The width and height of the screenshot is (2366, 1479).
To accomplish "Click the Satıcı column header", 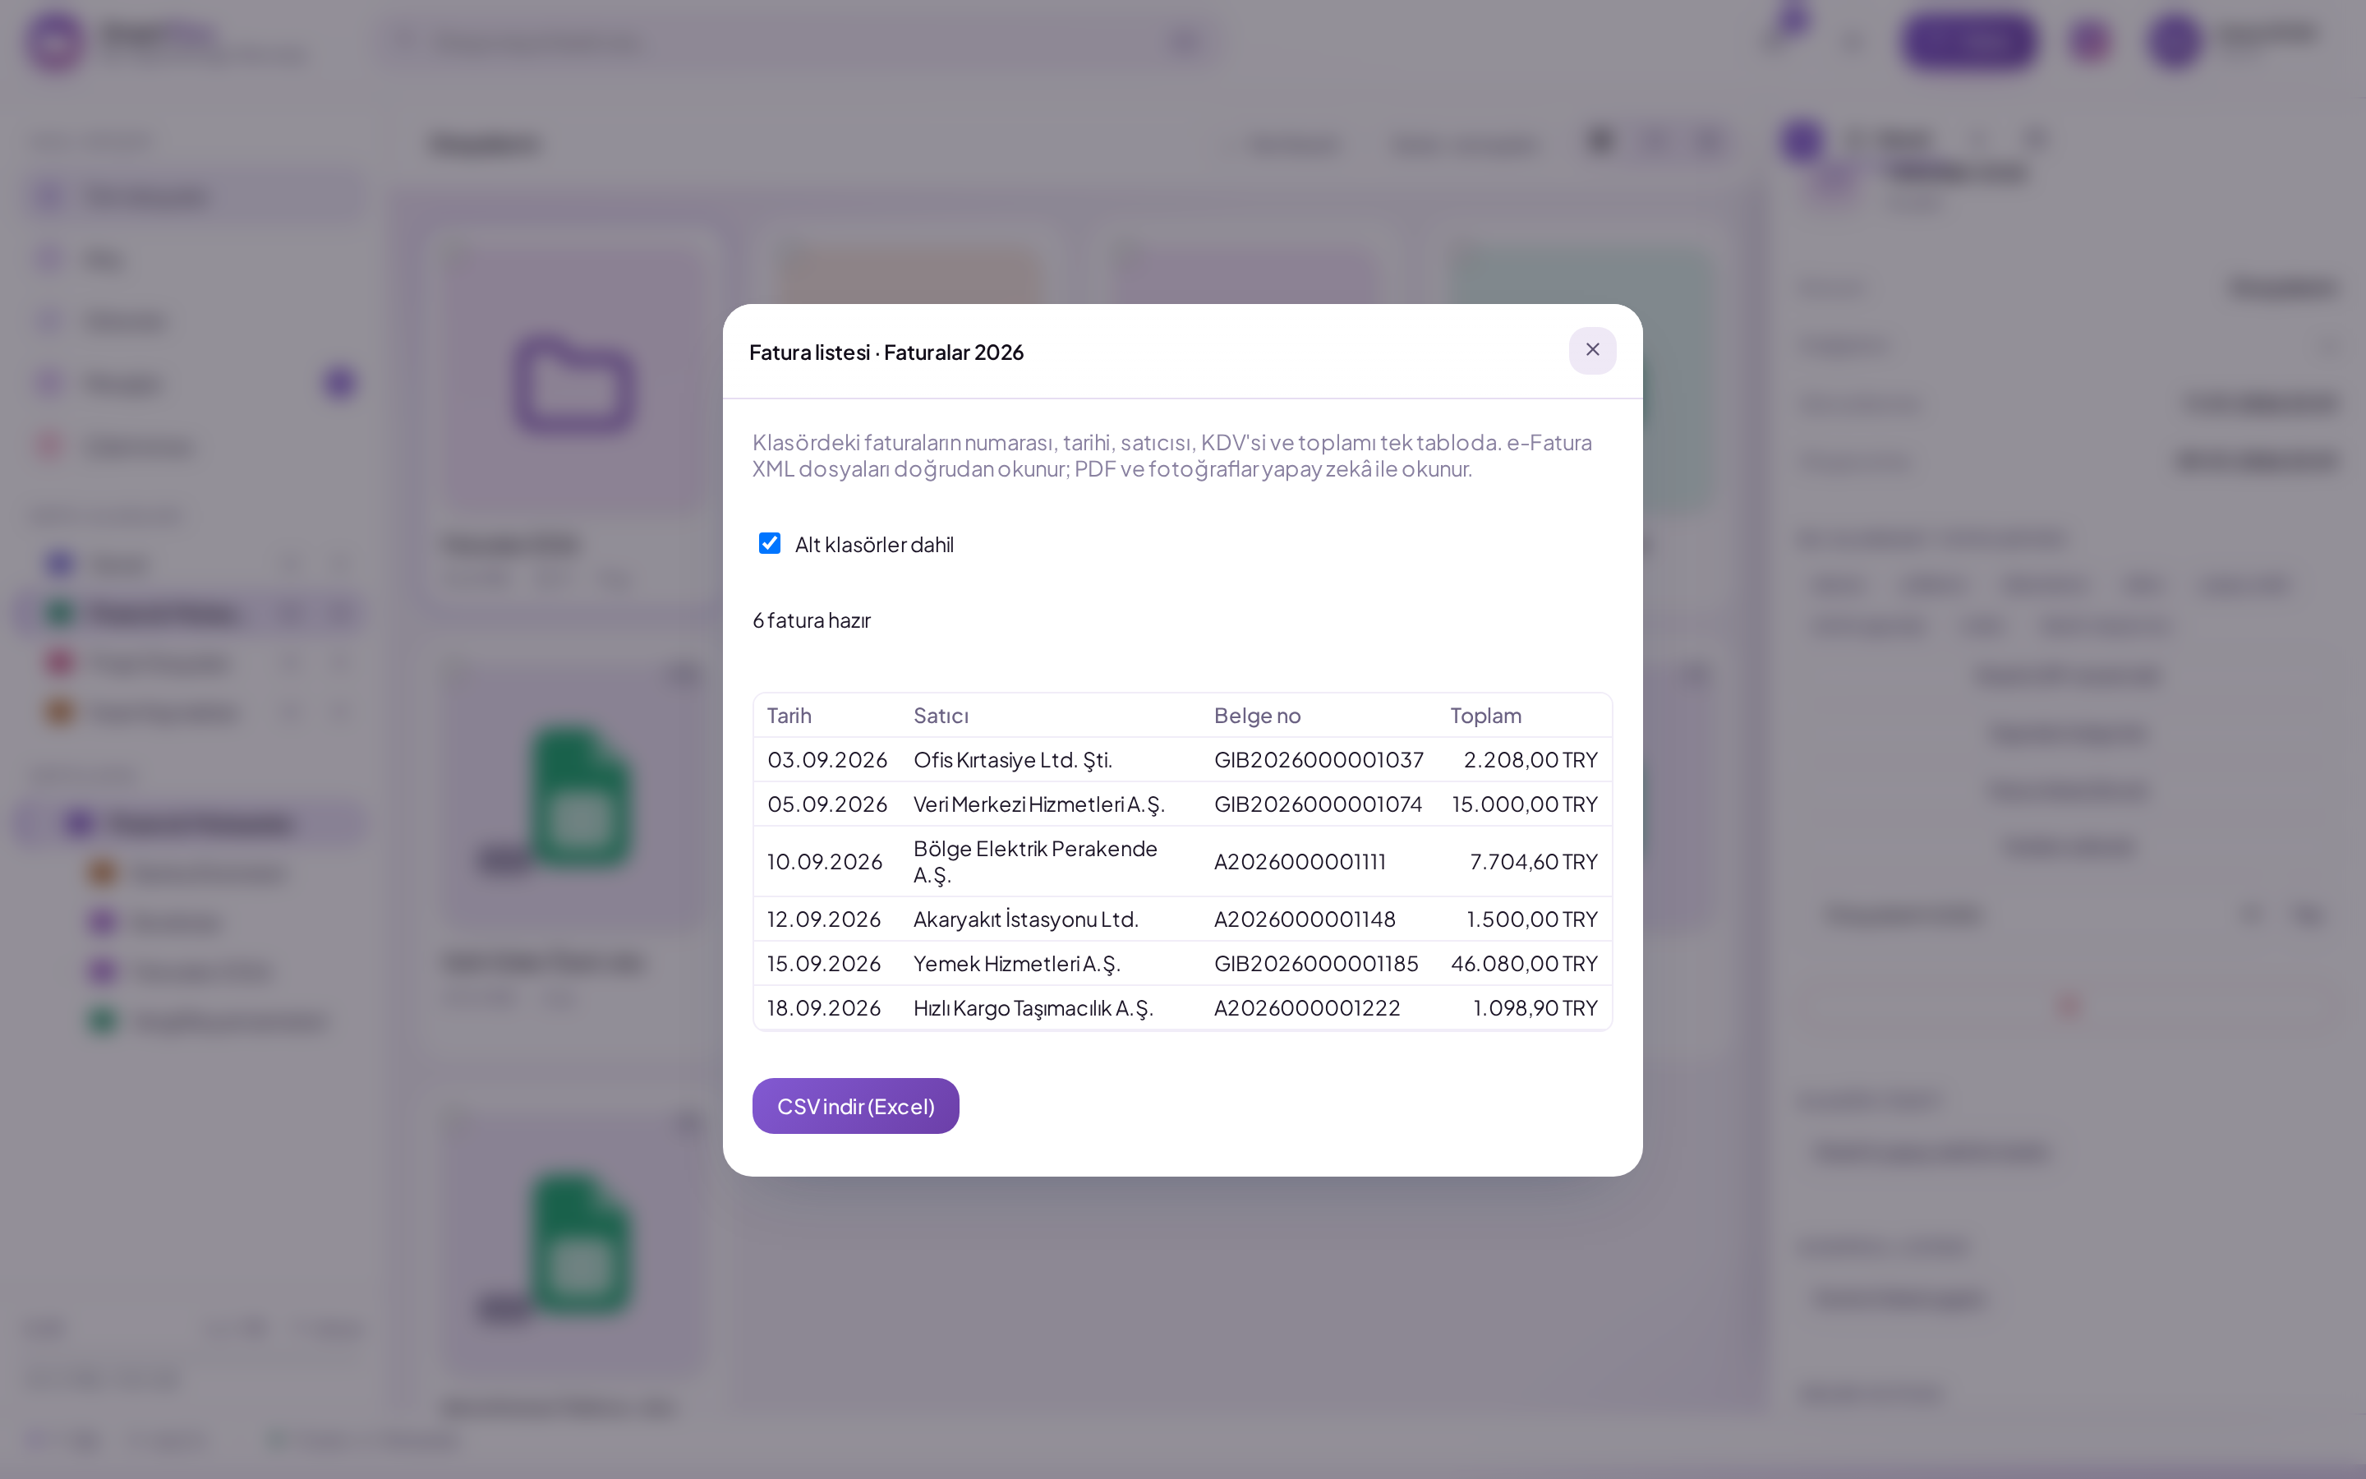I will [941, 715].
